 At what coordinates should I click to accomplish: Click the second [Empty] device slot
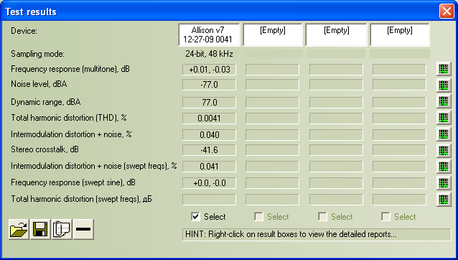click(273, 34)
